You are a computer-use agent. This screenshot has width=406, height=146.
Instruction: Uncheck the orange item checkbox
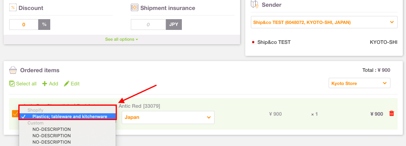[15, 114]
